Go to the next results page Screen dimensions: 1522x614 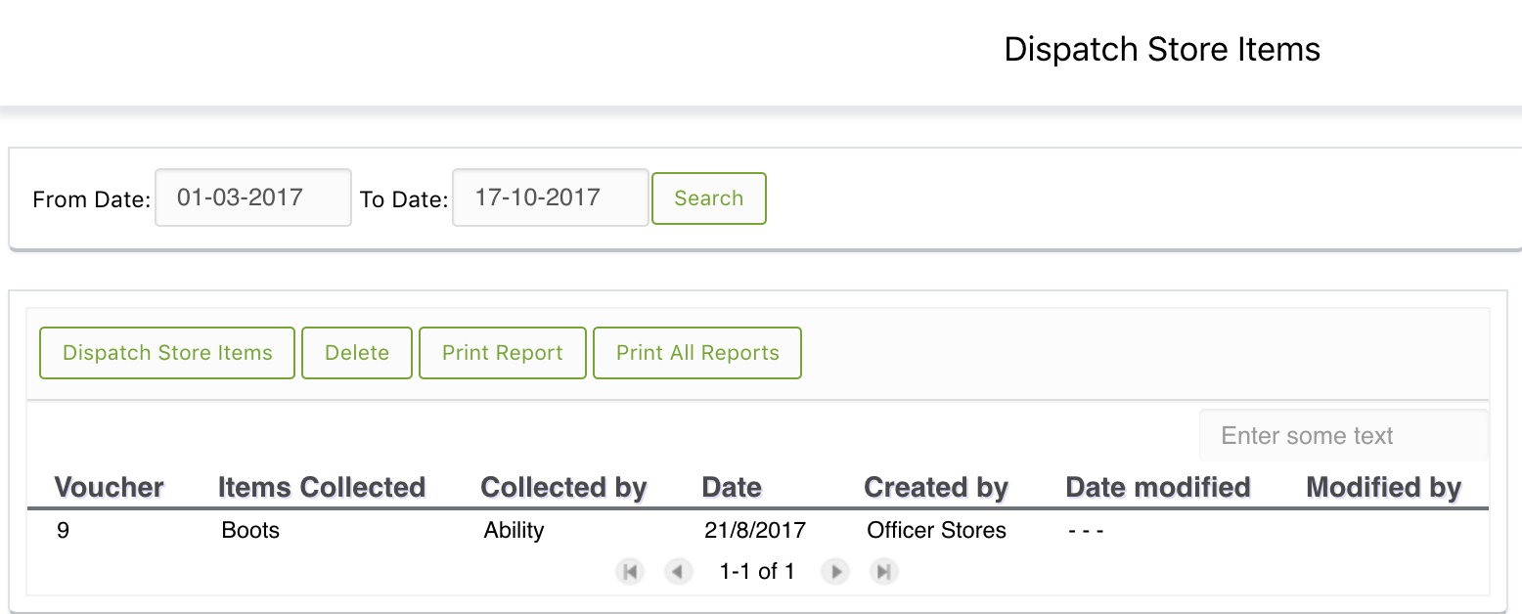tap(835, 572)
